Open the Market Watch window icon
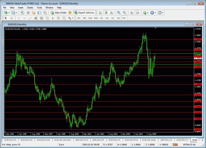Screen dimensions: 206x148 22,13
